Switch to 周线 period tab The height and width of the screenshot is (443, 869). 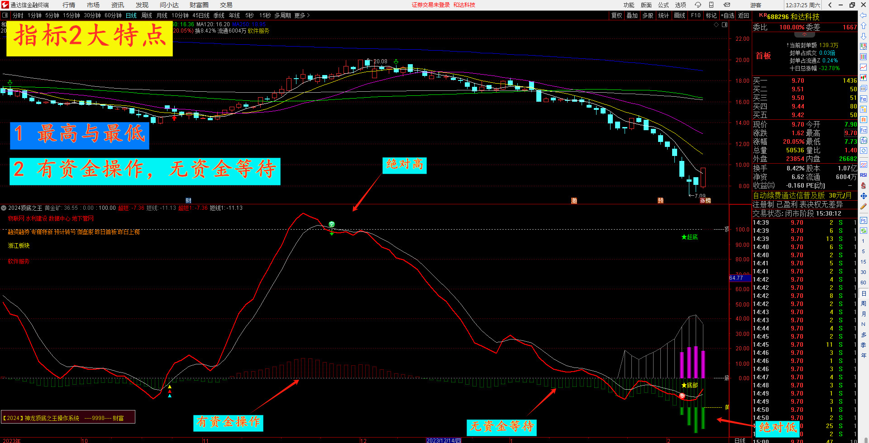click(147, 15)
